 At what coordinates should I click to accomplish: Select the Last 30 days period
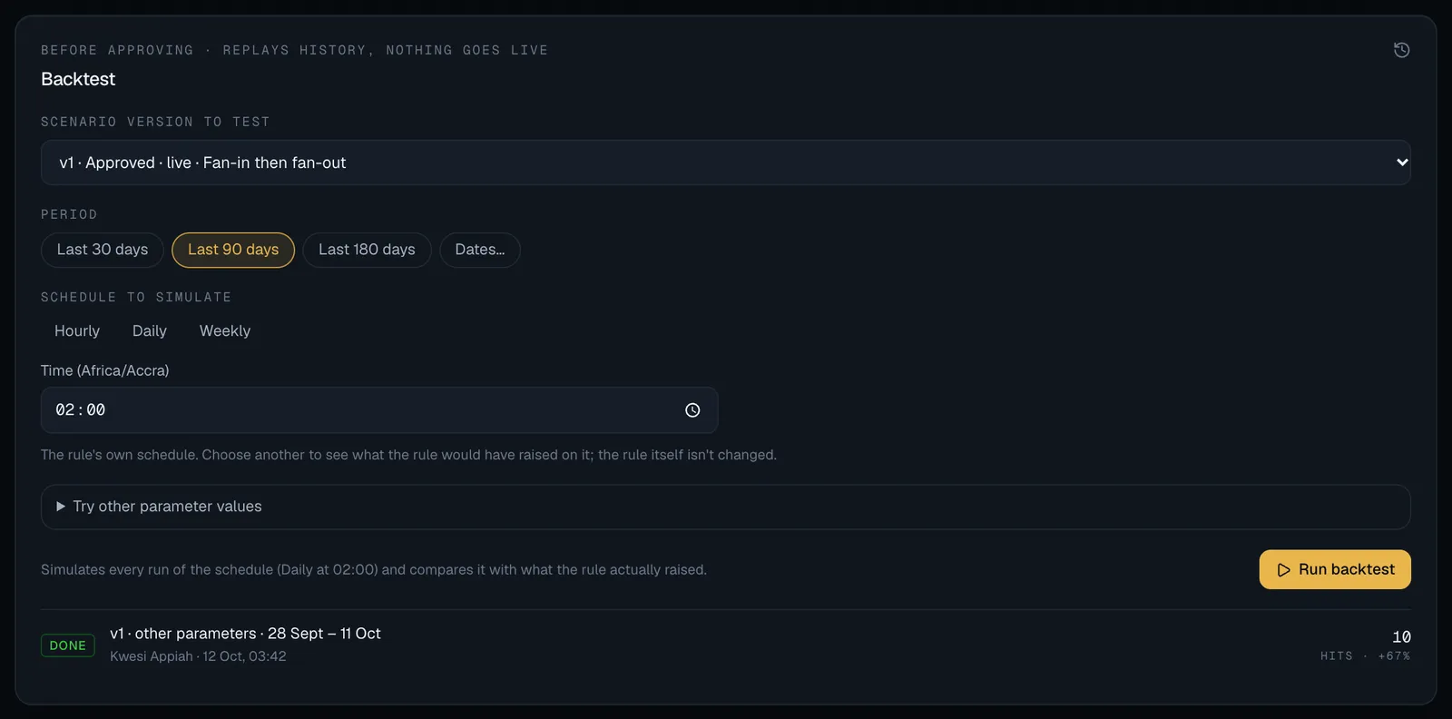pyautogui.click(x=103, y=250)
